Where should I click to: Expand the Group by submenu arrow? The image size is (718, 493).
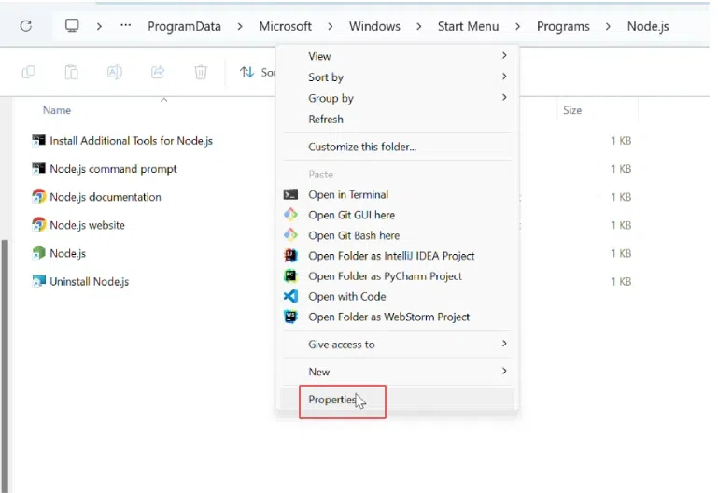tap(504, 97)
